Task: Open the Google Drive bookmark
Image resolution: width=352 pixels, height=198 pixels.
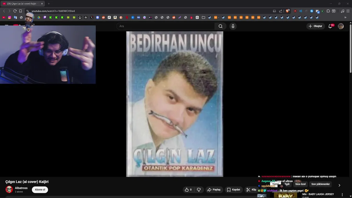Action: (x=39, y=17)
